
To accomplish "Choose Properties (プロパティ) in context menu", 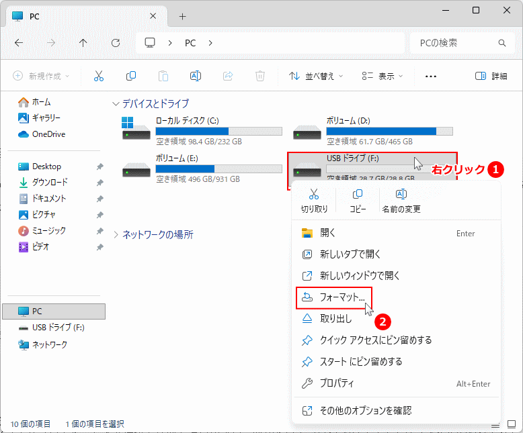I will pyautogui.click(x=337, y=383).
